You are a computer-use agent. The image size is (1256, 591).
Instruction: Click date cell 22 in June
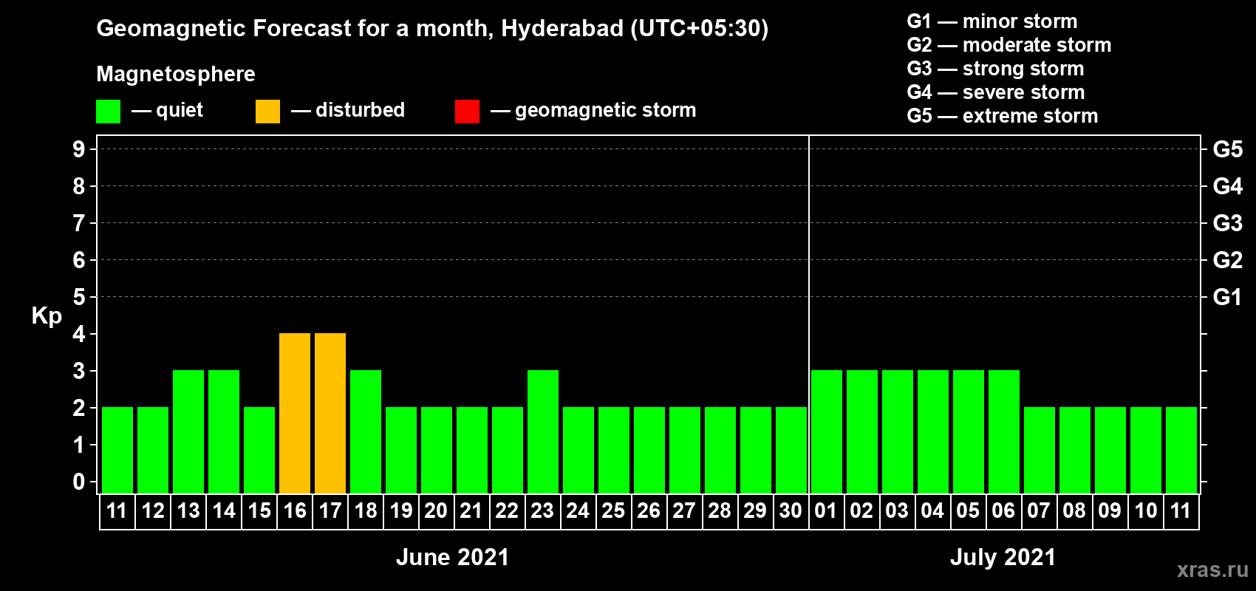click(x=507, y=511)
